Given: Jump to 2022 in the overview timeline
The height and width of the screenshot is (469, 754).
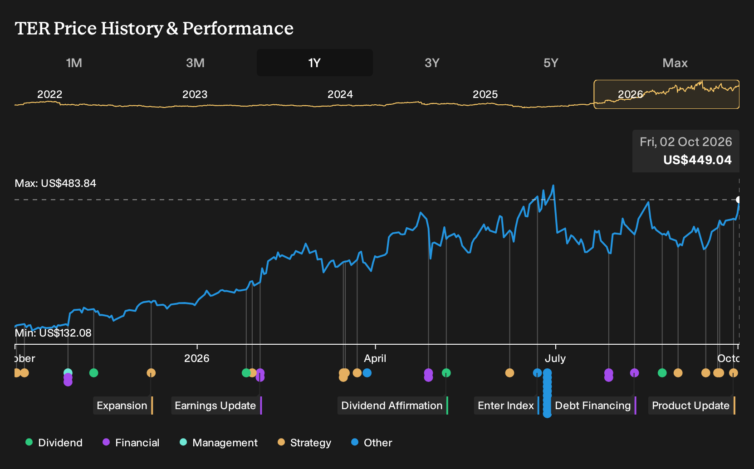Looking at the screenshot, I should [x=49, y=94].
